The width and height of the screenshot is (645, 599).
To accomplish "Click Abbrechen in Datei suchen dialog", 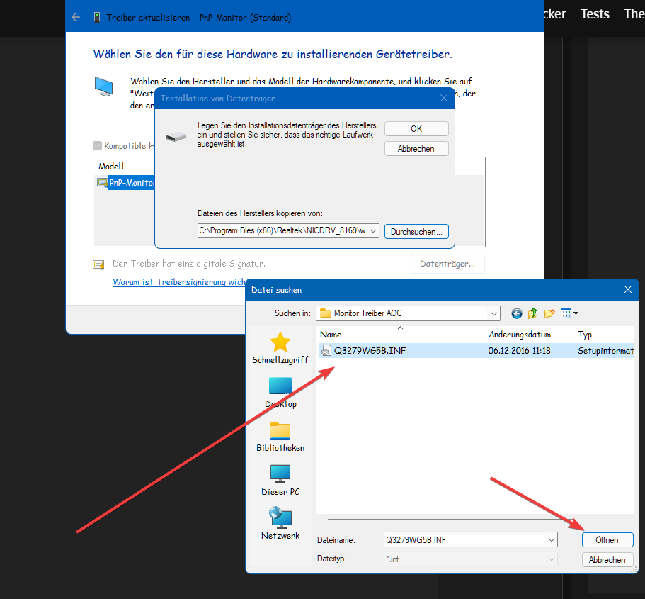I will point(607,560).
